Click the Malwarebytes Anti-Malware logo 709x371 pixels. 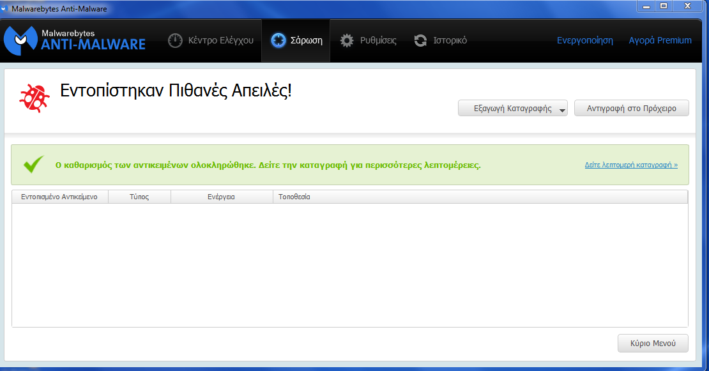point(75,40)
